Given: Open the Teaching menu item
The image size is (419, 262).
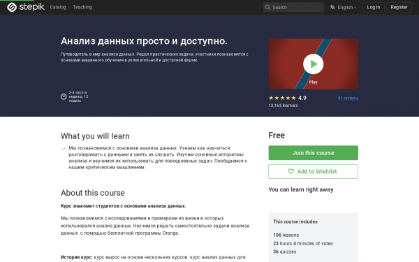Looking at the screenshot, I should [82, 7].
